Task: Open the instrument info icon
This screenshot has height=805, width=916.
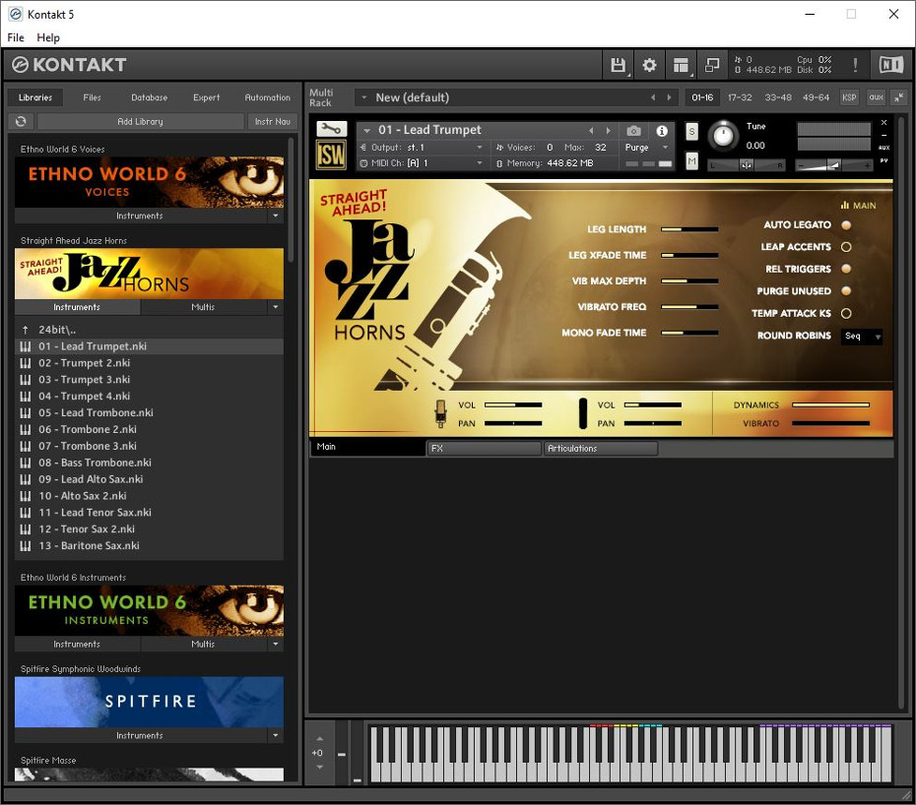Action: tap(661, 131)
